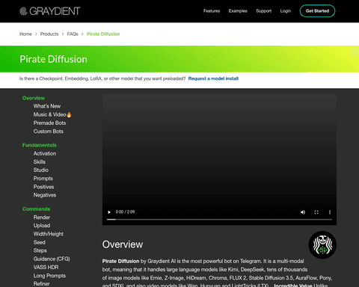Click the Overview heading text
Image resolution: width=359 pixels, height=287 pixels.
pyautogui.click(x=123, y=244)
